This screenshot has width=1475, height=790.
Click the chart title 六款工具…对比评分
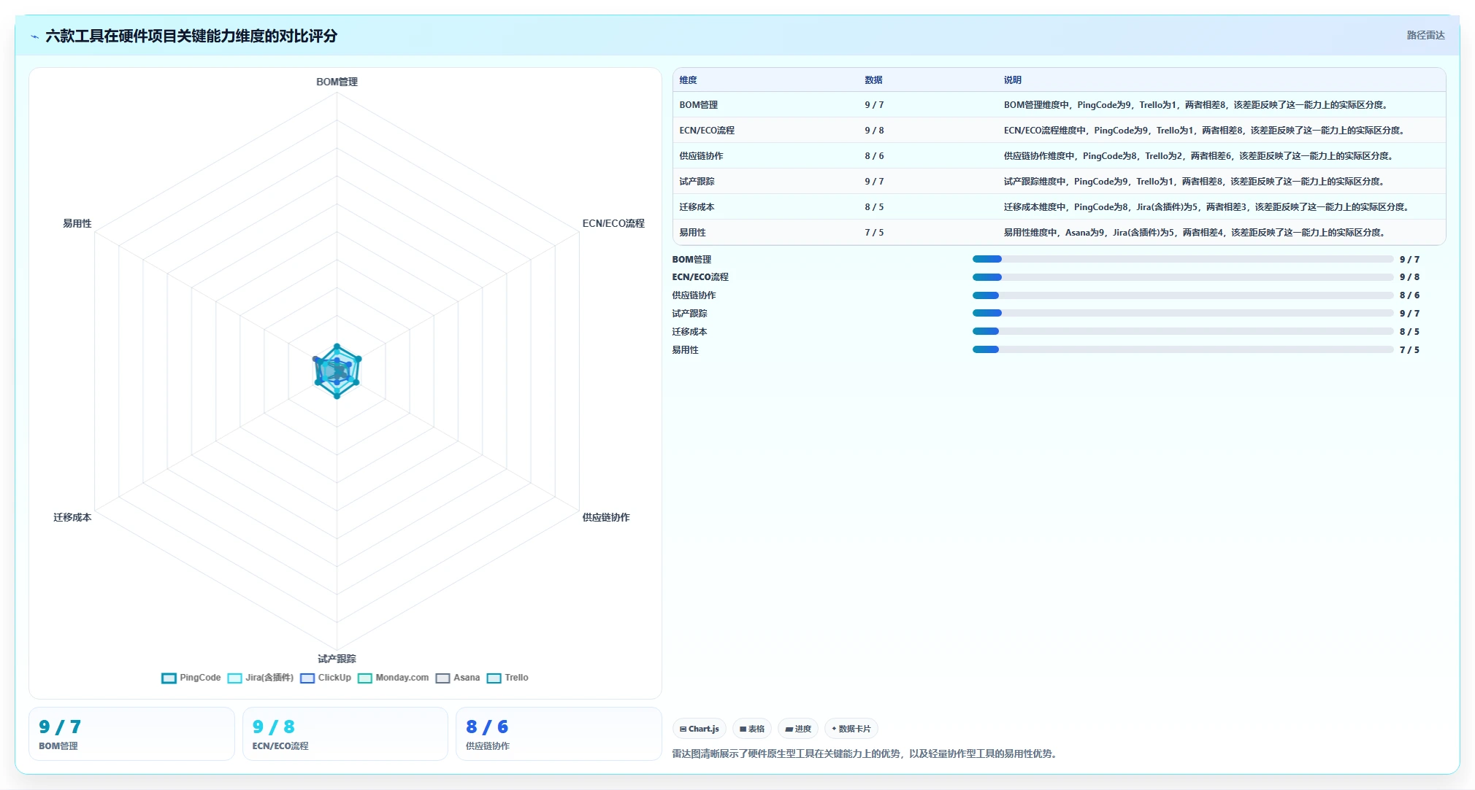(x=191, y=36)
